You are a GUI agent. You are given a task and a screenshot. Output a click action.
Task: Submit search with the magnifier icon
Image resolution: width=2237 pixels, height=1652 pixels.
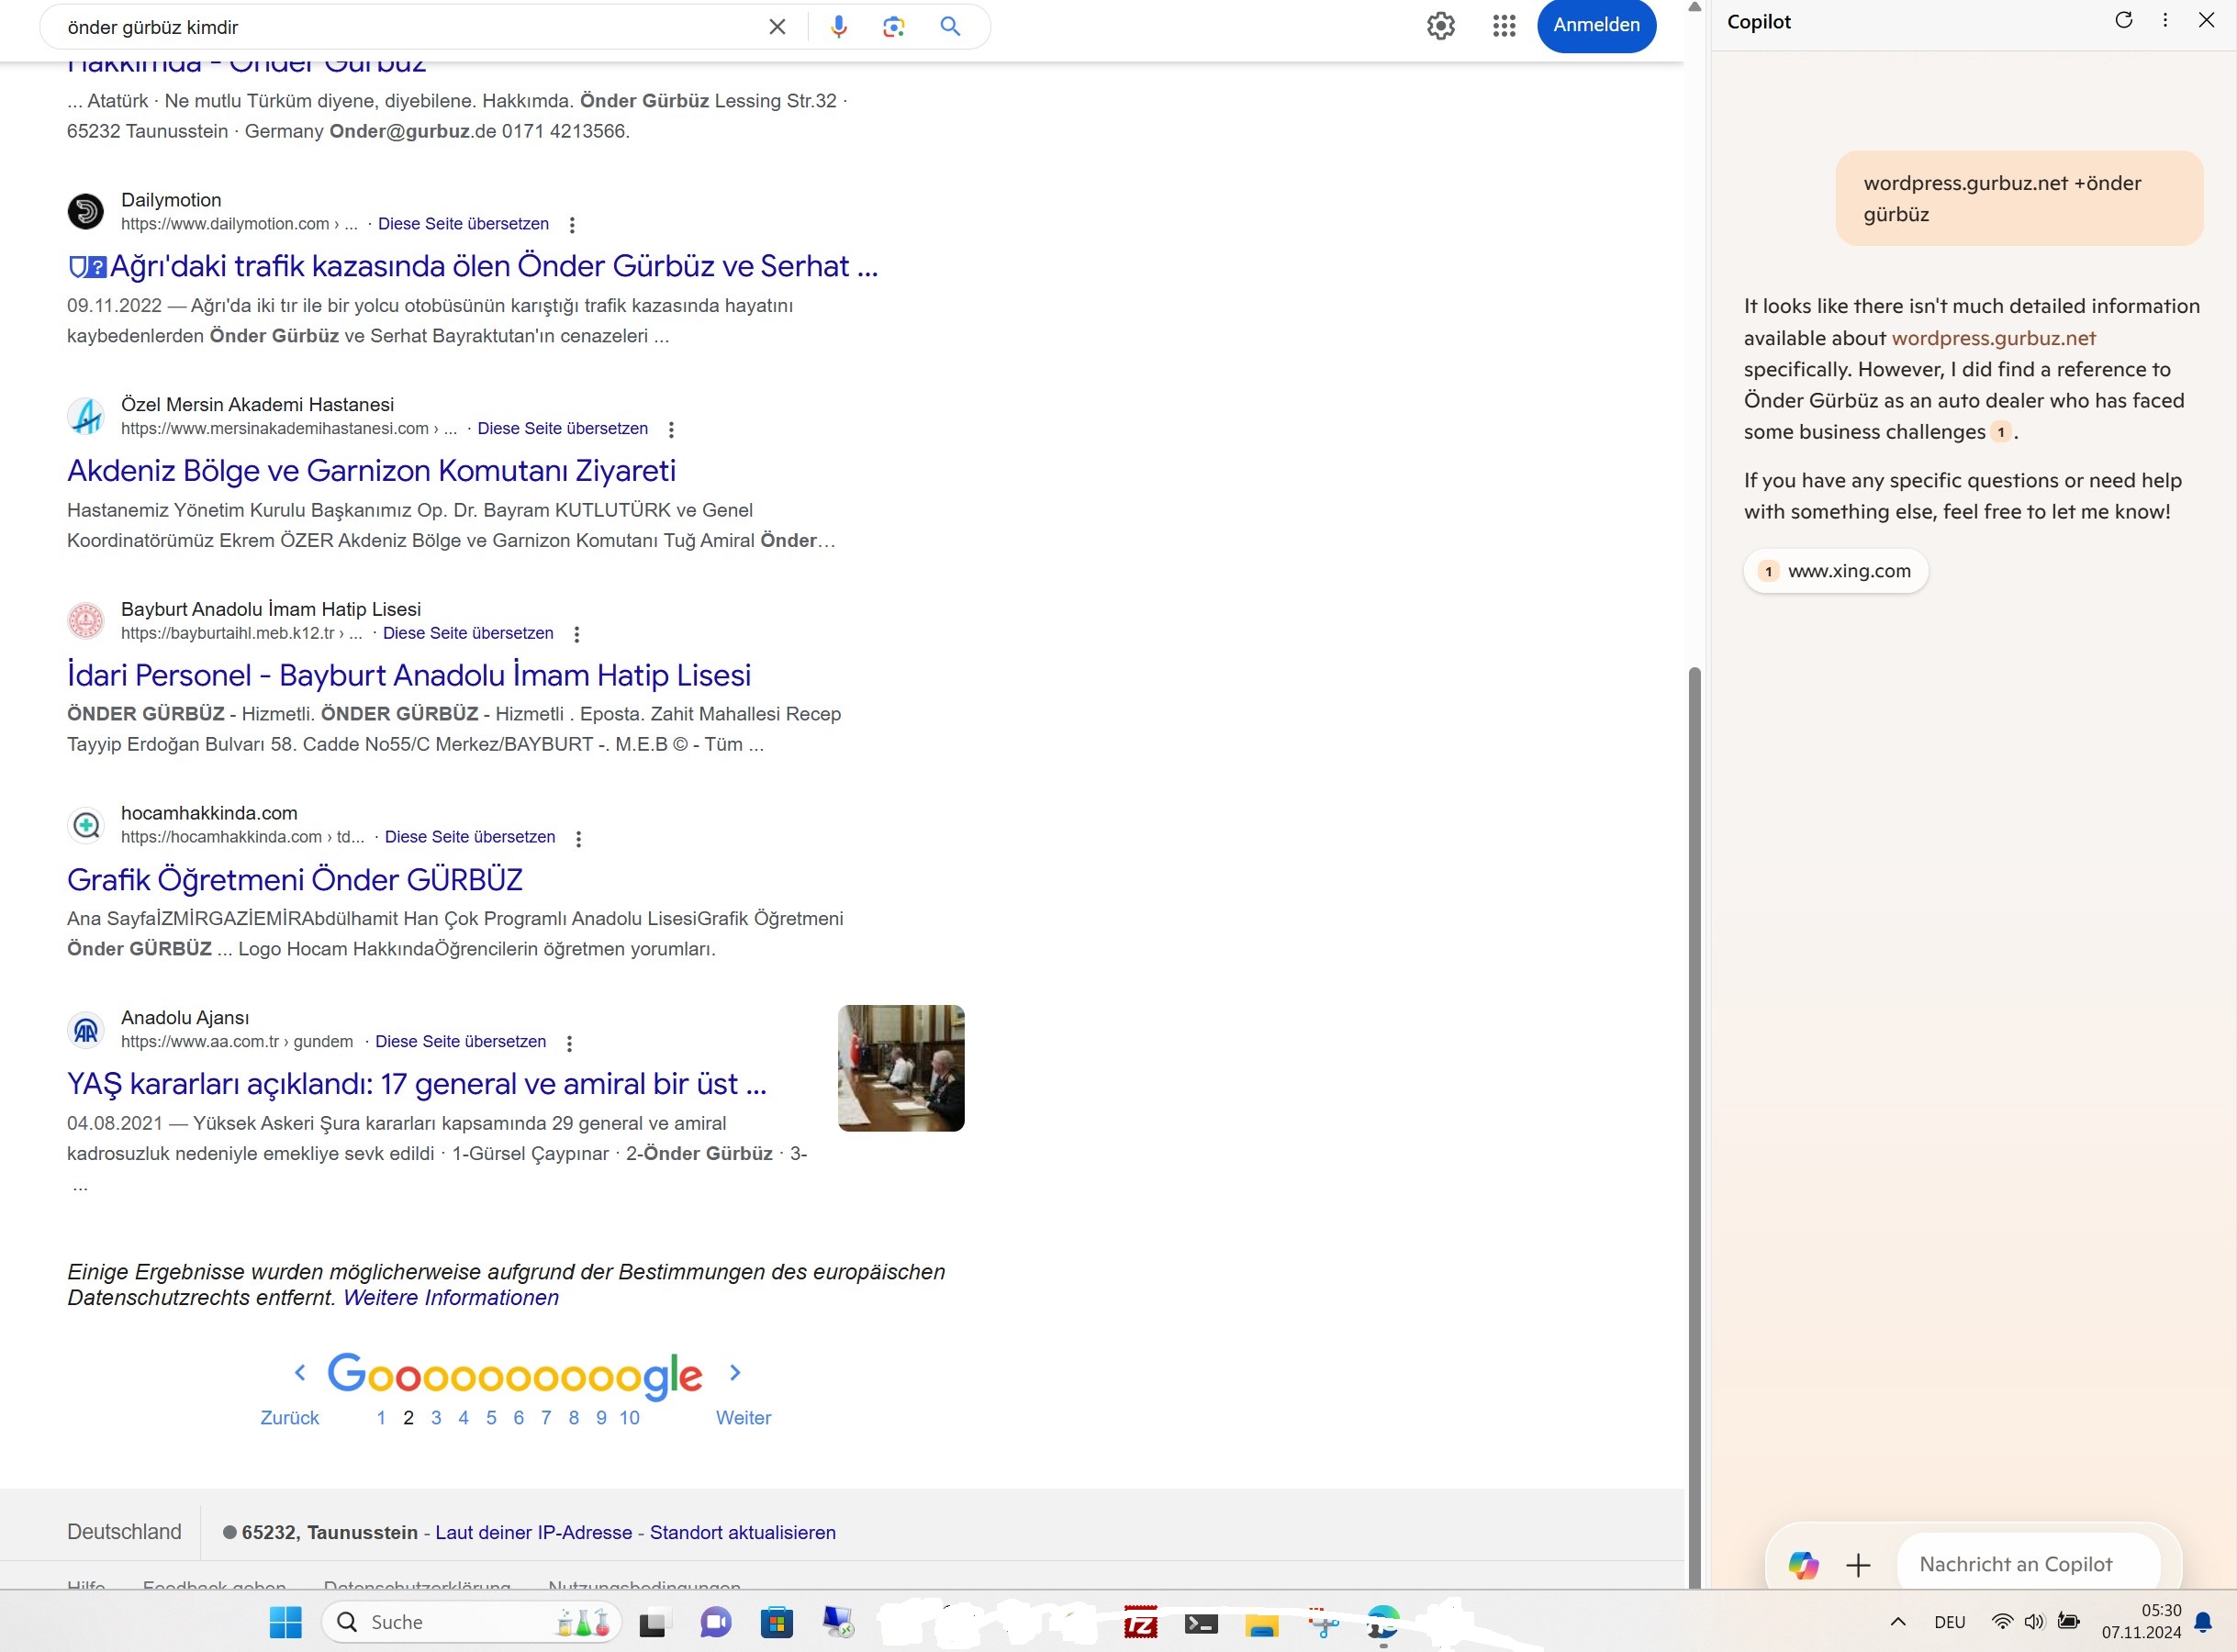point(950,27)
